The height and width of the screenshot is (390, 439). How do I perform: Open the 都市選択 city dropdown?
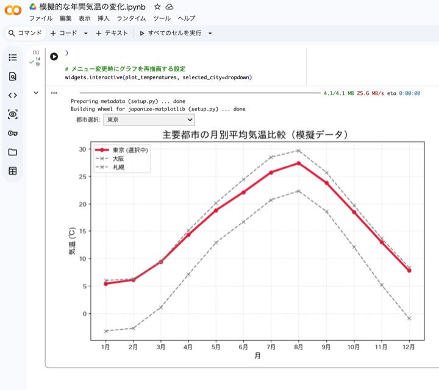pos(149,119)
